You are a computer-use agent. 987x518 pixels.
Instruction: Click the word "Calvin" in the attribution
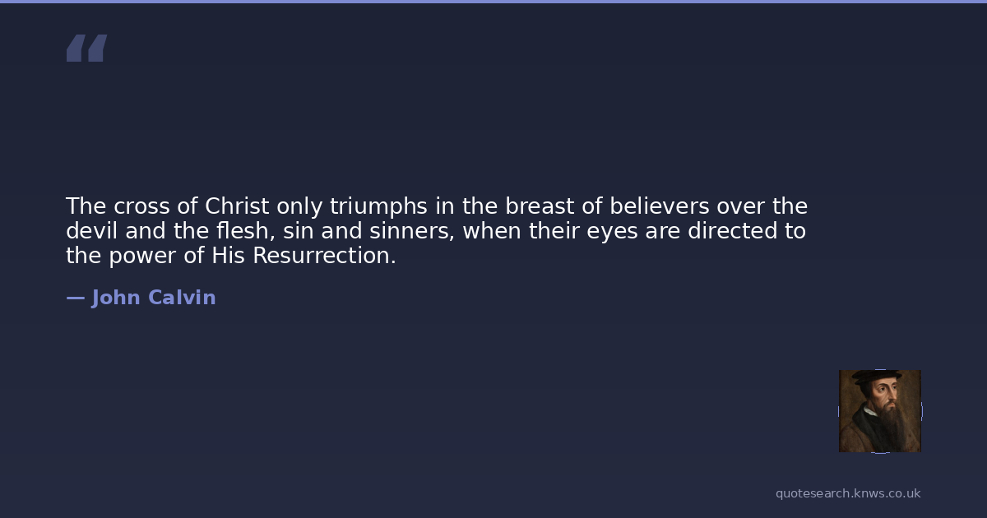pyautogui.click(x=182, y=298)
